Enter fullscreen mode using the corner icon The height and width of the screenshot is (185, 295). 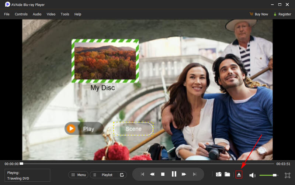point(288,175)
